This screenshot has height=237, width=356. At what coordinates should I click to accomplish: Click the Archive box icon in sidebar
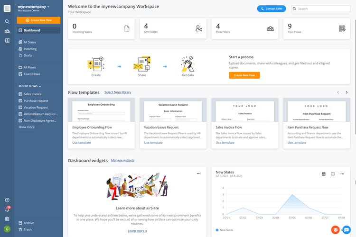[x=20, y=223]
